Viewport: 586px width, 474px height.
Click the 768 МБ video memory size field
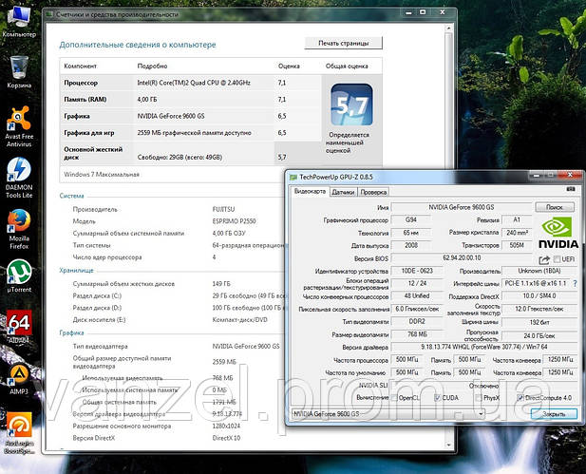point(417,334)
